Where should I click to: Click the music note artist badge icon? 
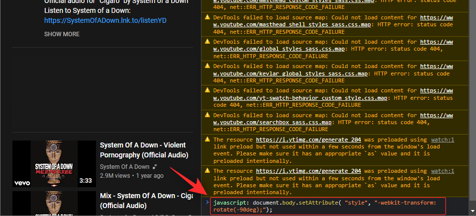pos(155,167)
